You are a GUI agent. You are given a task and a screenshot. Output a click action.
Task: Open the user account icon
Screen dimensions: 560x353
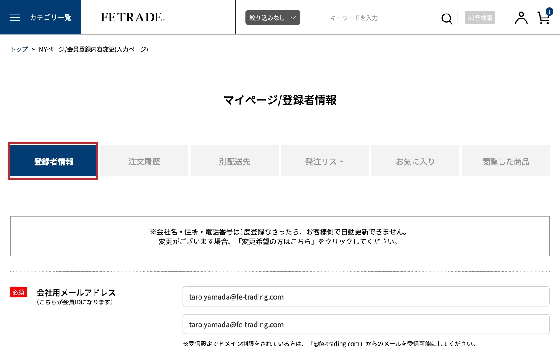(x=521, y=18)
